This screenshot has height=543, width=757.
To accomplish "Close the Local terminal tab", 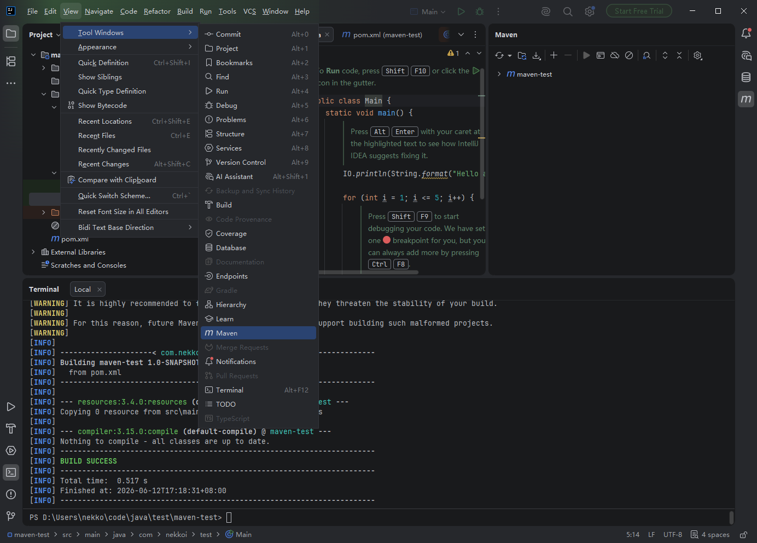I will [x=99, y=290].
